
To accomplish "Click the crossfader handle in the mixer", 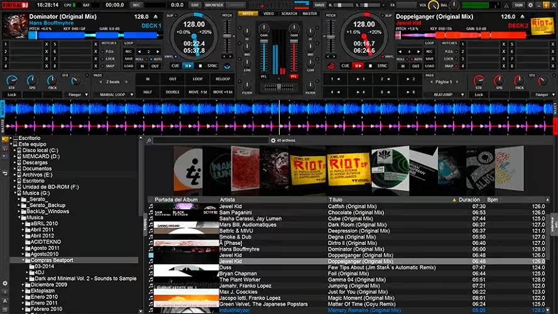I will click(x=279, y=87).
